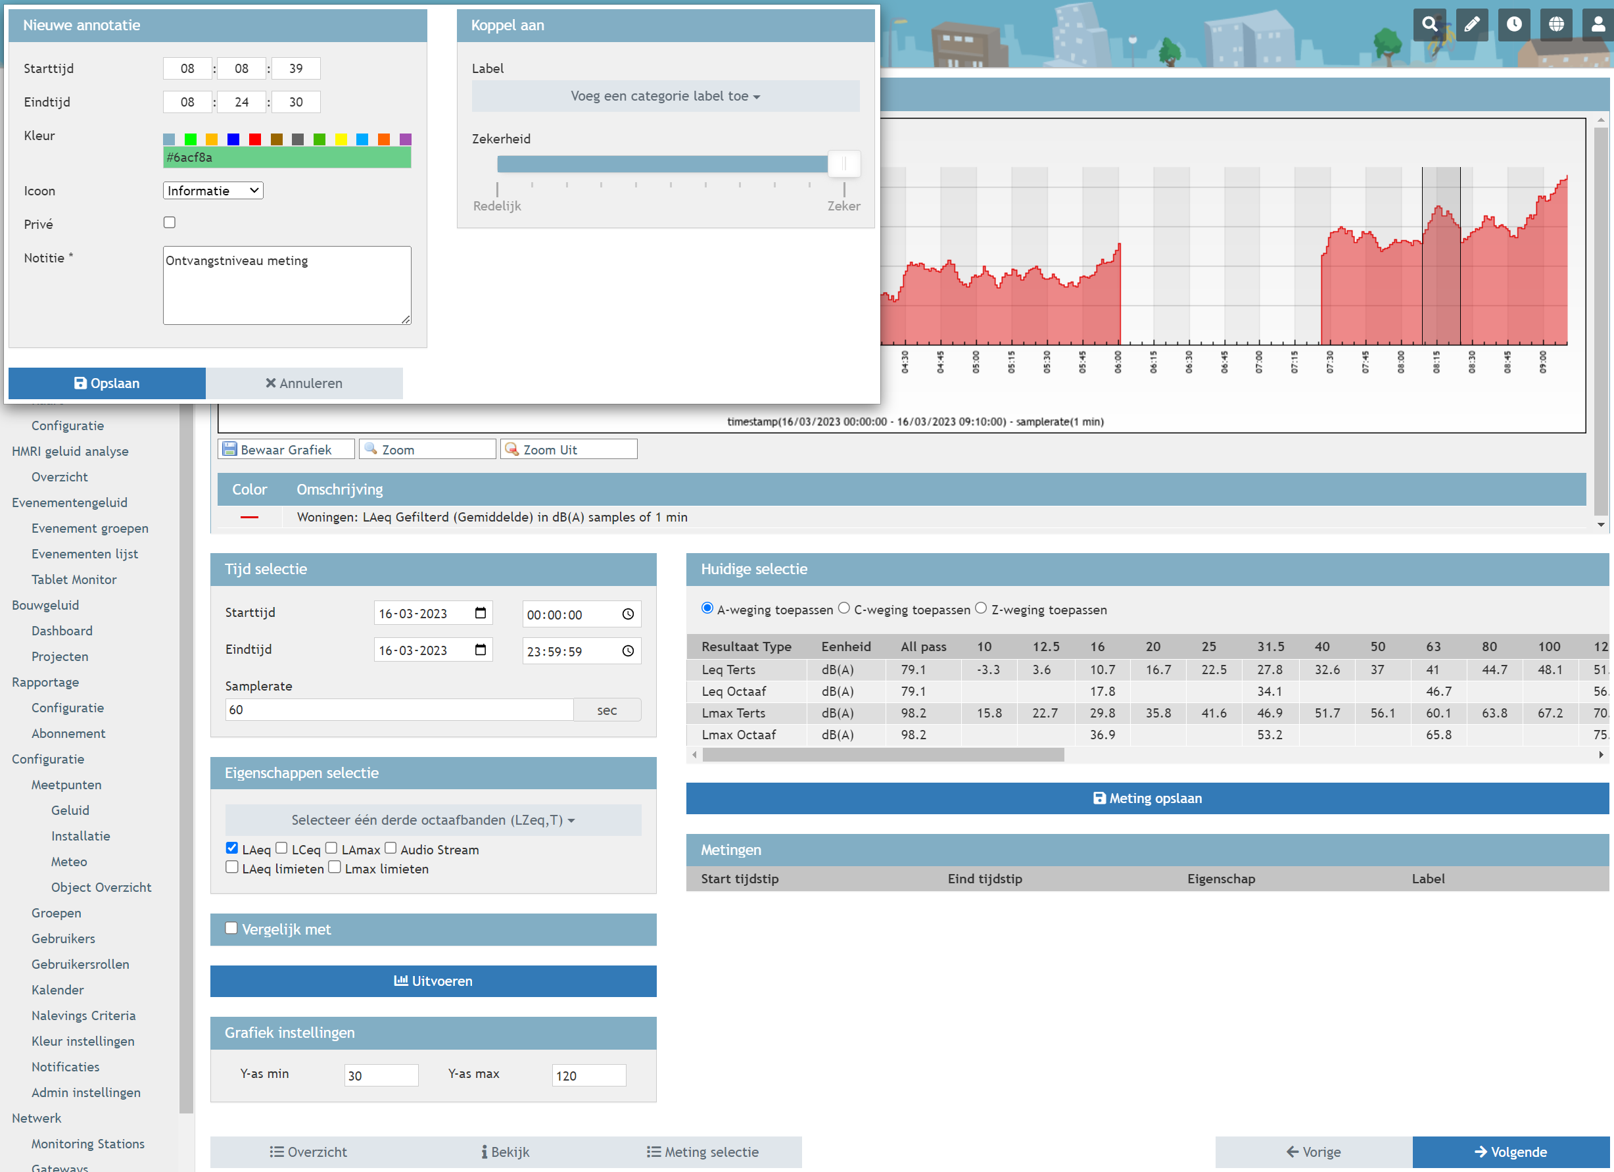The image size is (1614, 1172).
Task: Open Selecteer één derde octaafbanden dropdown
Action: pyautogui.click(x=433, y=819)
